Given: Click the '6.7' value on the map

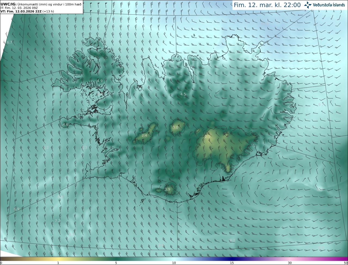Looking at the screenshot, I should (x=10, y=43).
